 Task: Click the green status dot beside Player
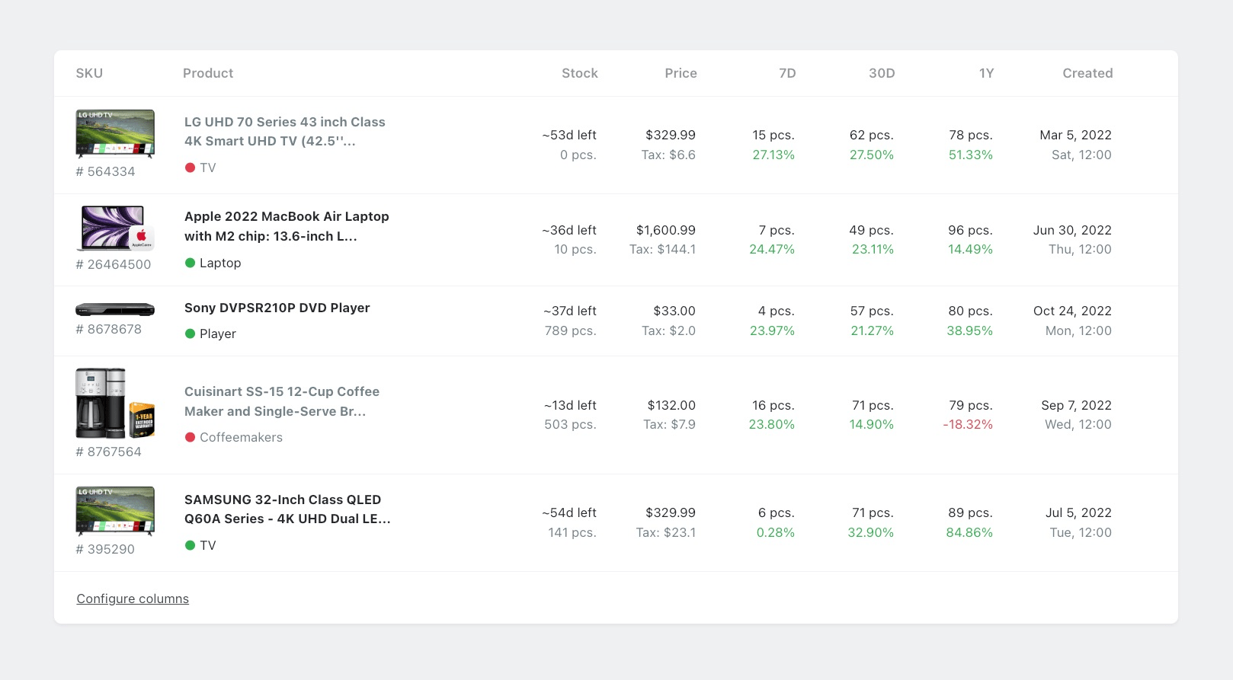pyautogui.click(x=191, y=334)
